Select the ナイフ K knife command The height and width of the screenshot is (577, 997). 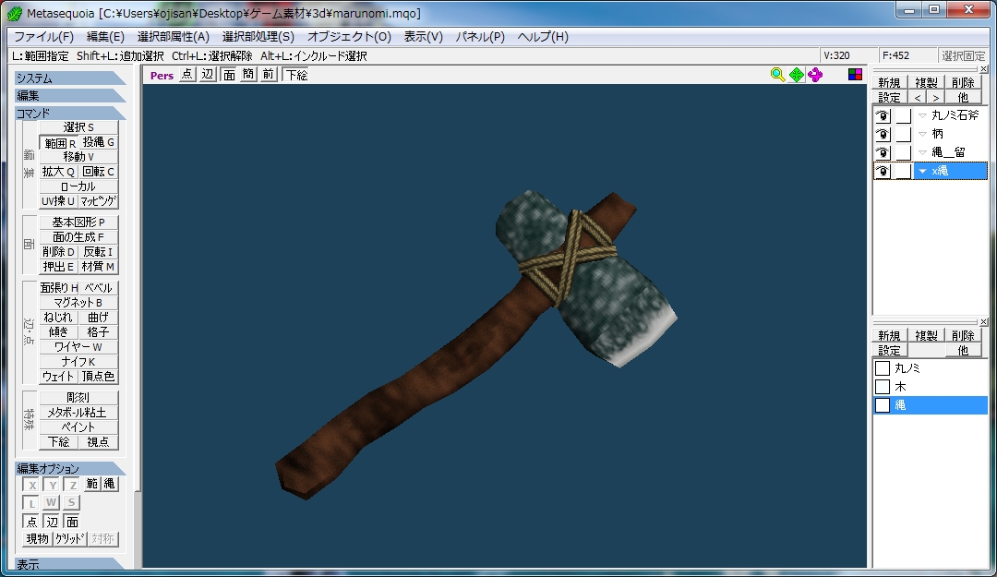pos(78,361)
